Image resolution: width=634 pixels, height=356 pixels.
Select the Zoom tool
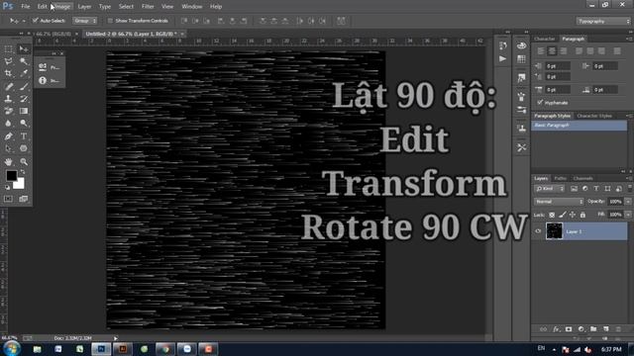click(24, 162)
